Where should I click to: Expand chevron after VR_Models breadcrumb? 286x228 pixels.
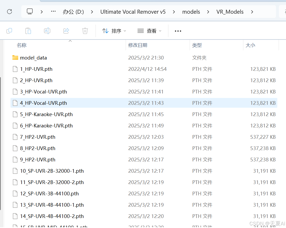pyautogui.click(x=252, y=12)
